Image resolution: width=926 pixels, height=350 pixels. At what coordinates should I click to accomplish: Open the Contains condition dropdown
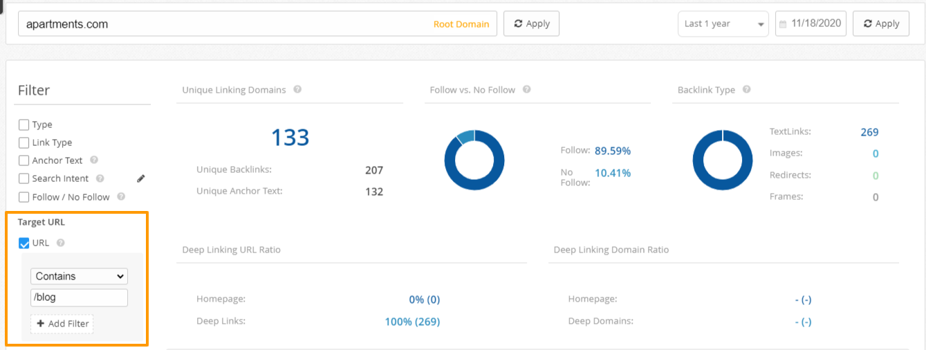pos(79,276)
